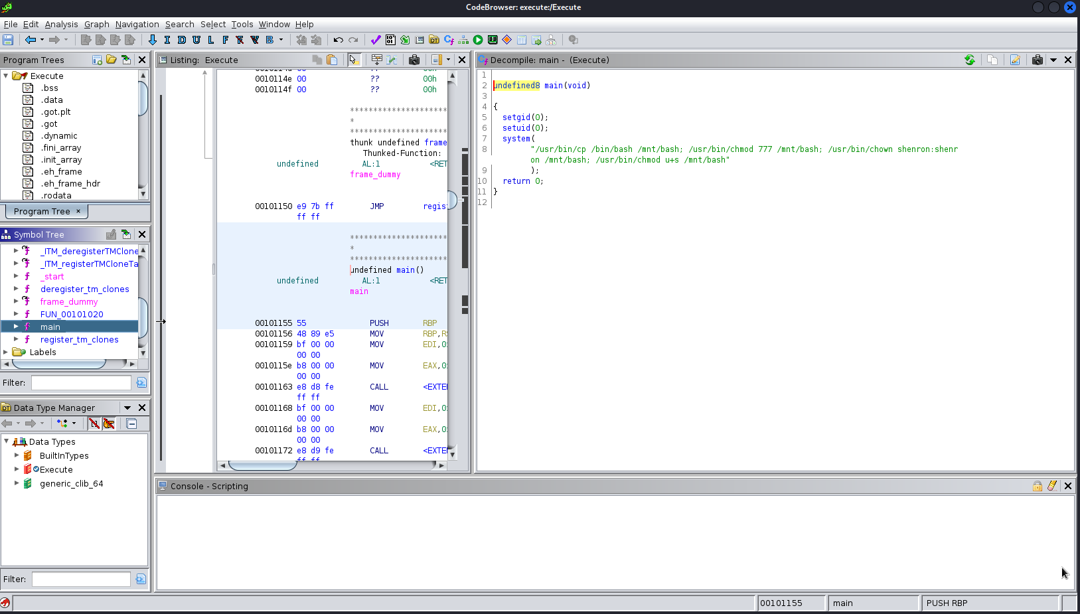Close the Program Tree tab
This screenshot has height=614, width=1080.
tap(78, 211)
